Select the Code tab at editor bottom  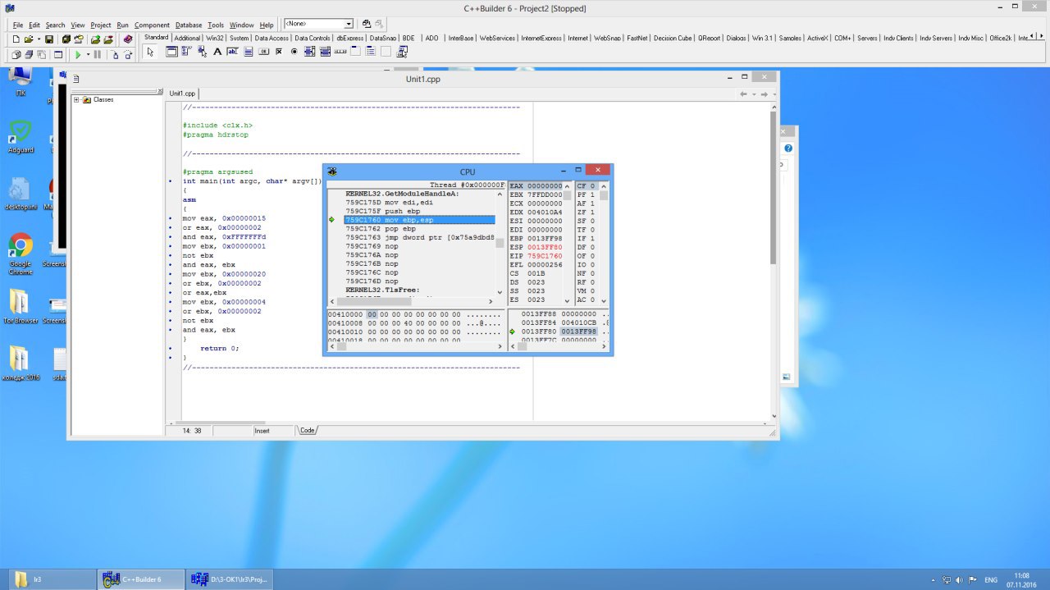point(308,430)
